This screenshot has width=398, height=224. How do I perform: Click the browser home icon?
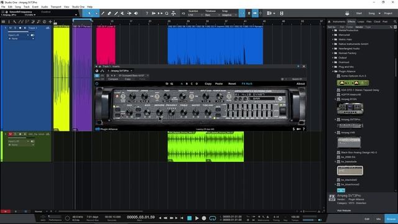(x=329, y=22)
